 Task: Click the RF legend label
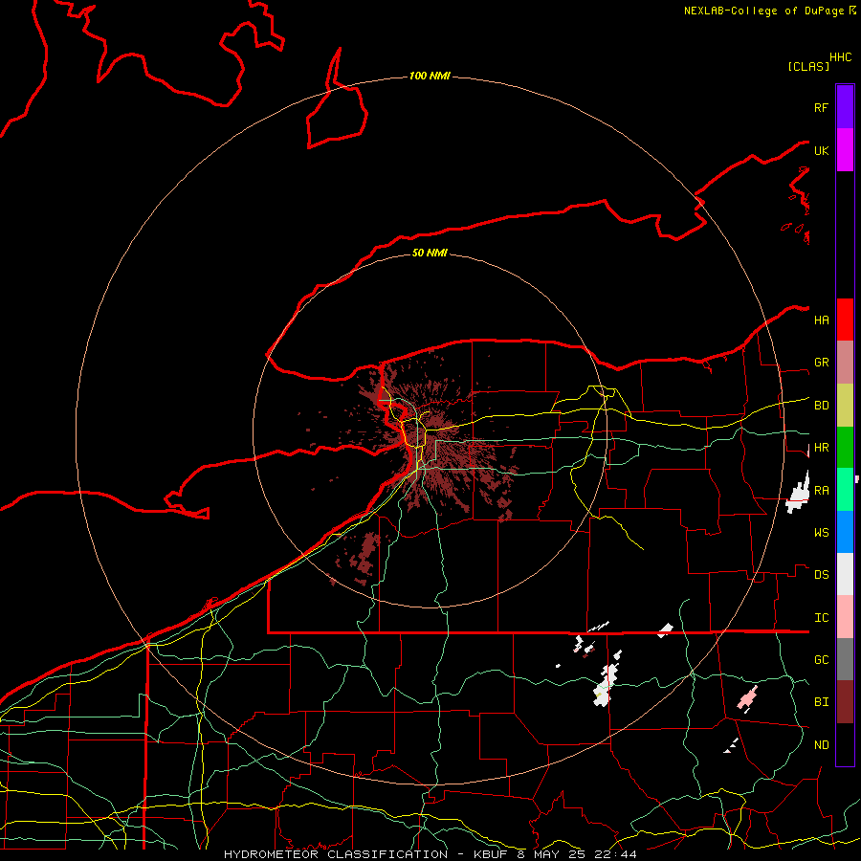click(821, 107)
